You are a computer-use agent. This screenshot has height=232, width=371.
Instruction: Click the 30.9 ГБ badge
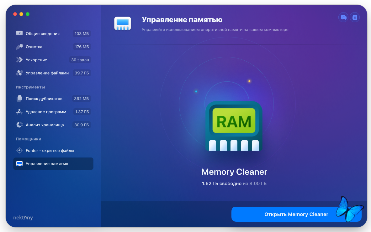tap(82, 125)
